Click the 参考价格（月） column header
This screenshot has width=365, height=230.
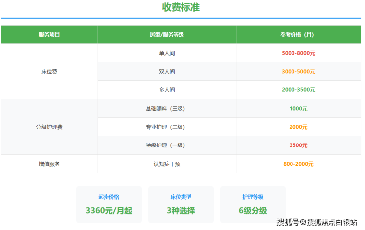pyautogui.click(x=298, y=35)
